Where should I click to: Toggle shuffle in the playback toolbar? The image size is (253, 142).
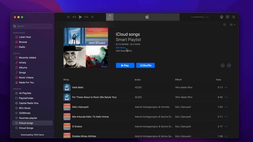pyautogui.click(x=68, y=17)
